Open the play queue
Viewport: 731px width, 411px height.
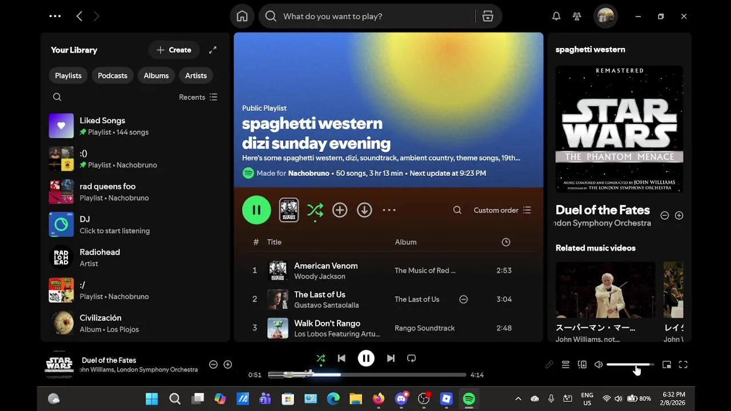565,364
